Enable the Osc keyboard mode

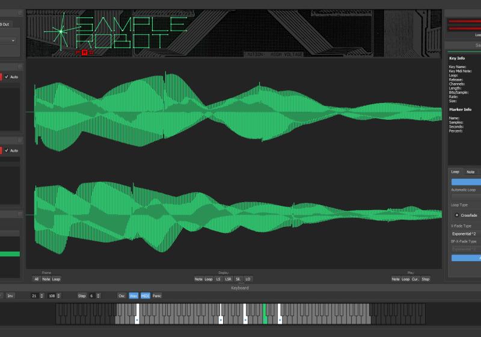coord(121,296)
